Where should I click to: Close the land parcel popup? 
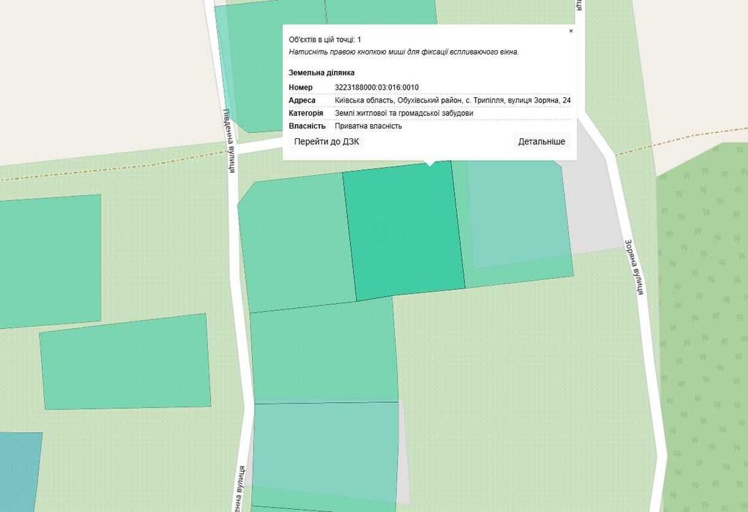[571, 31]
